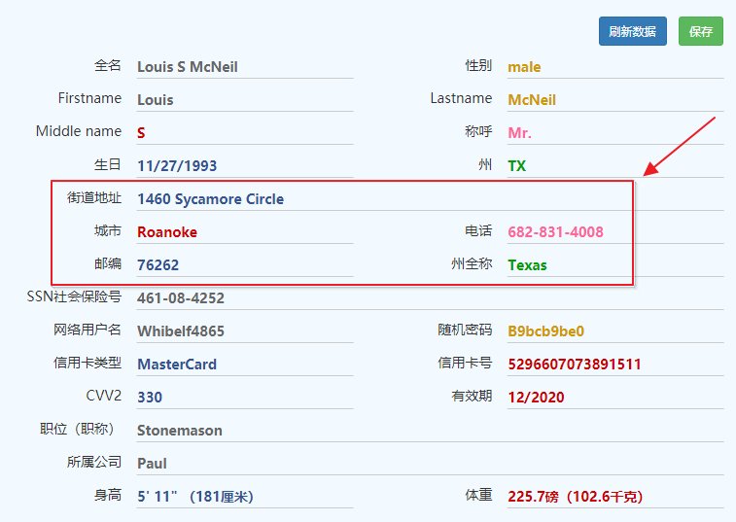Click the city field showing Roanoke
The height and width of the screenshot is (522, 736).
tap(244, 232)
